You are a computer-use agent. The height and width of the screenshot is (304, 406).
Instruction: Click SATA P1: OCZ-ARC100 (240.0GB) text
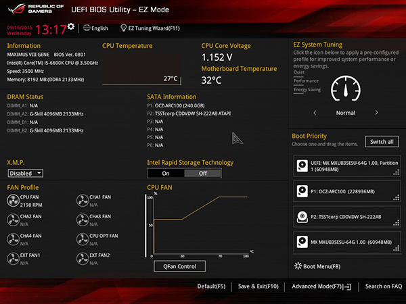[176, 105]
